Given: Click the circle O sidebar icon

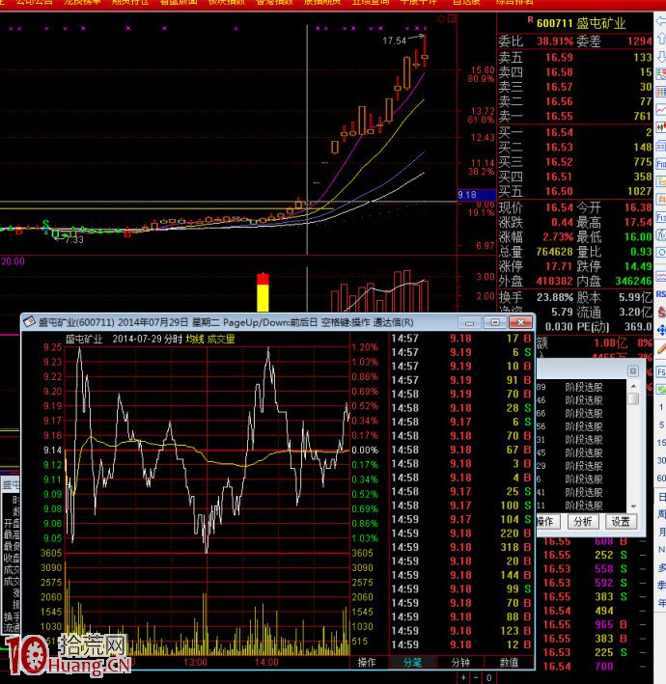Looking at the screenshot, I should [661, 252].
